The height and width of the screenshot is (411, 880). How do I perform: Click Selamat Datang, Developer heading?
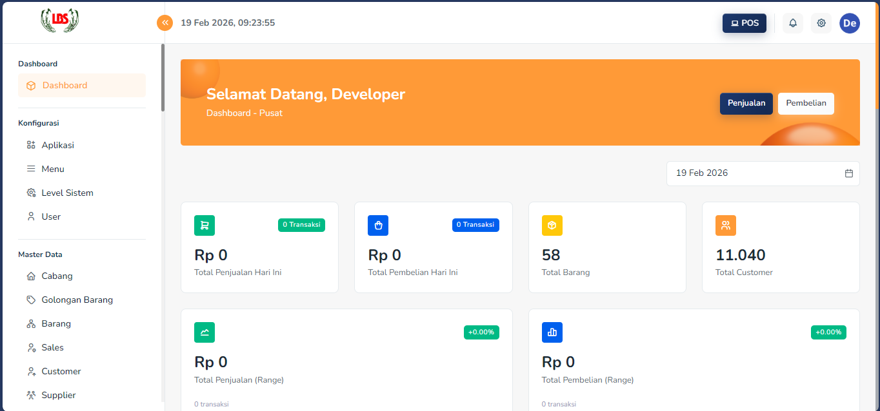tap(306, 94)
